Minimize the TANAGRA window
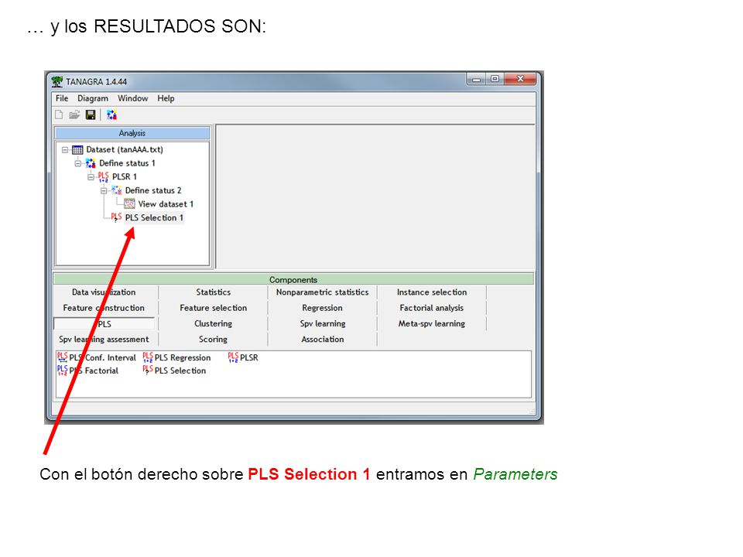This screenshot has width=743, height=557. pos(477,79)
